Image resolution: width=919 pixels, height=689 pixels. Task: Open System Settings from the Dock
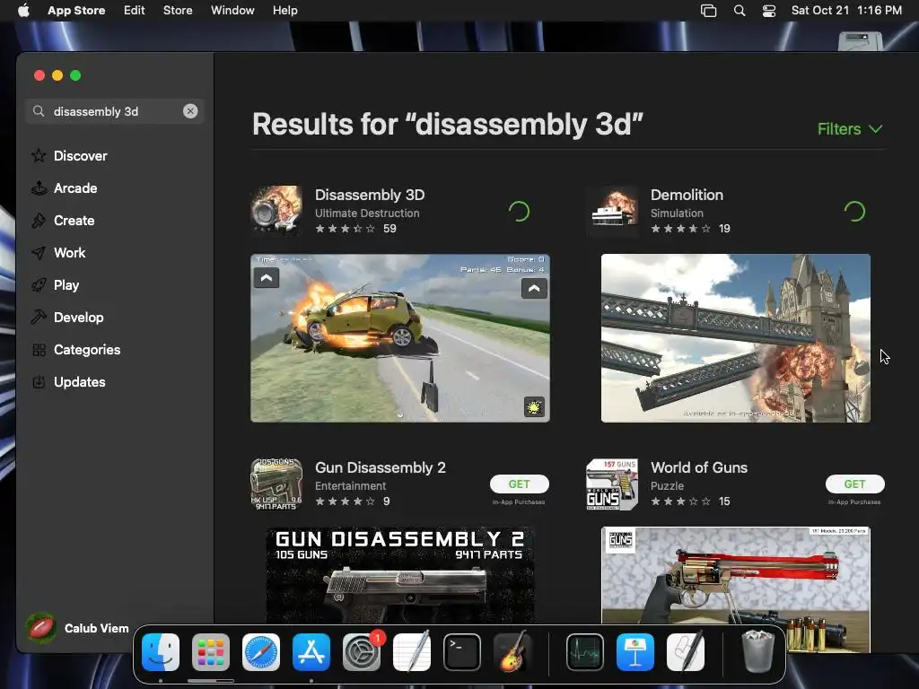point(362,652)
